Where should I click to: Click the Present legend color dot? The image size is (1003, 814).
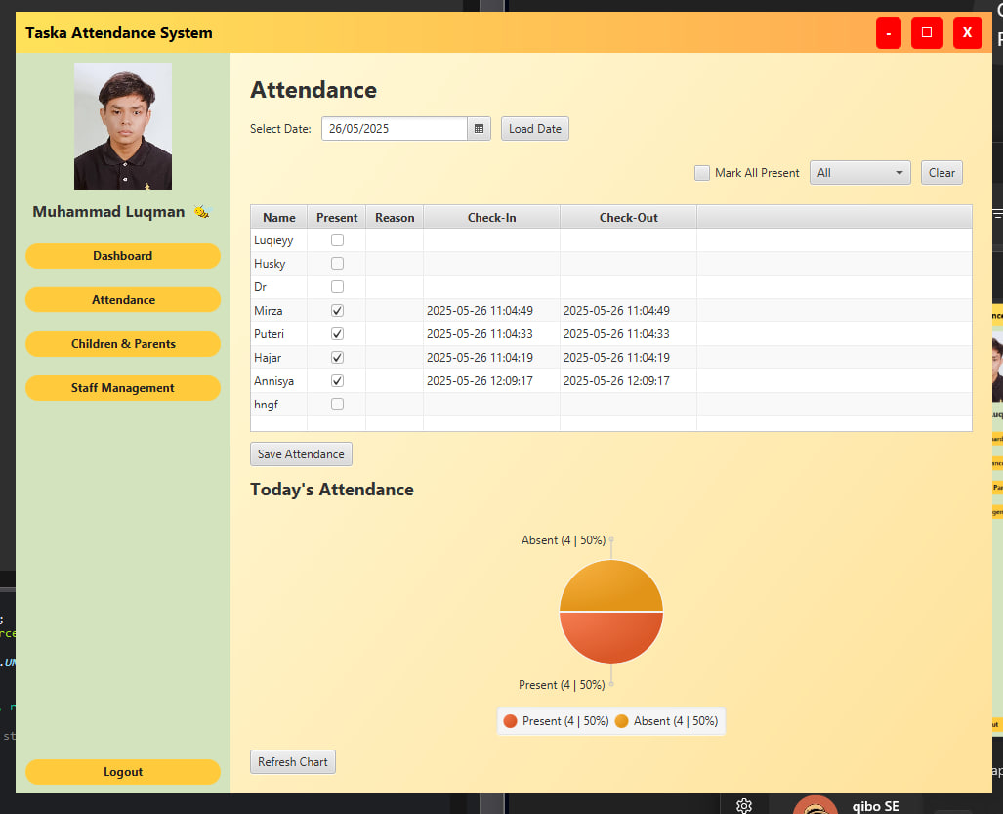(510, 721)
